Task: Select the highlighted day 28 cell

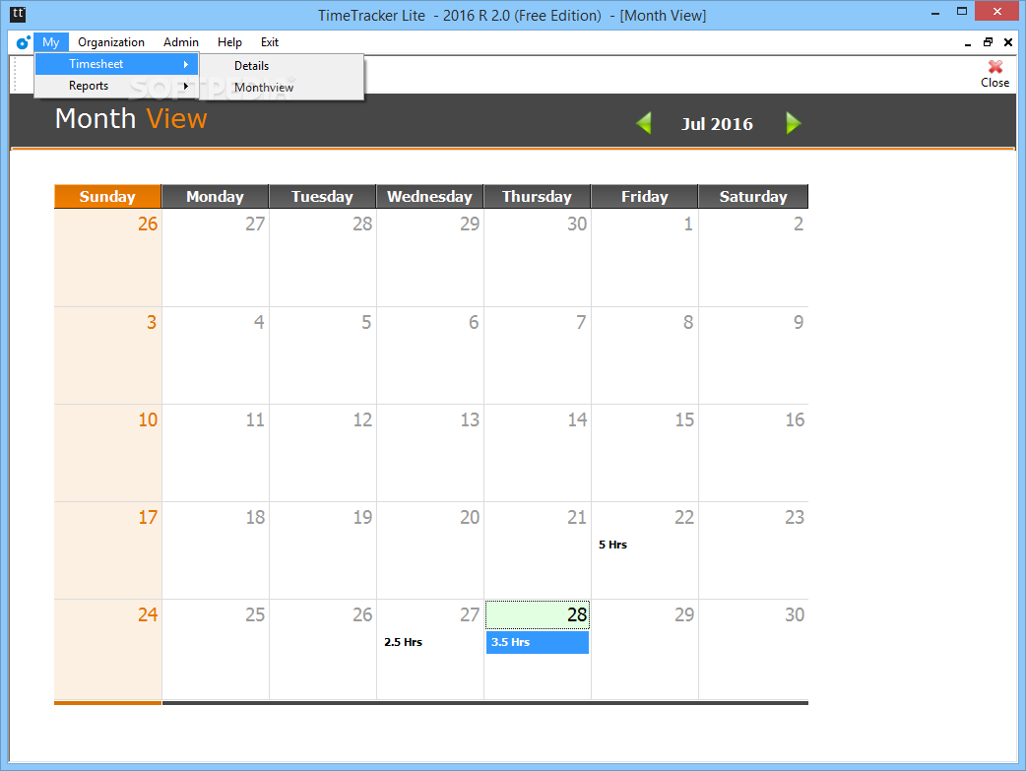Action: tap(538, 614)
